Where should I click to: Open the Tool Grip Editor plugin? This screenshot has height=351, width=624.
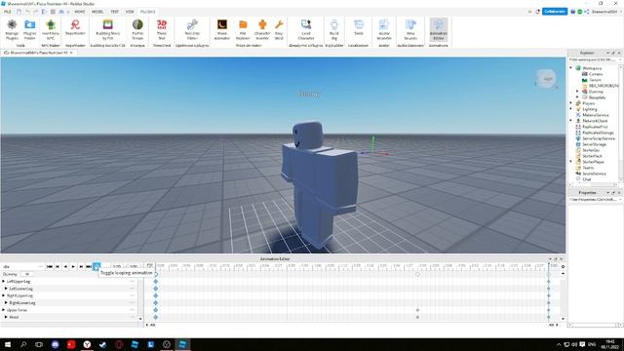[192, 30]
